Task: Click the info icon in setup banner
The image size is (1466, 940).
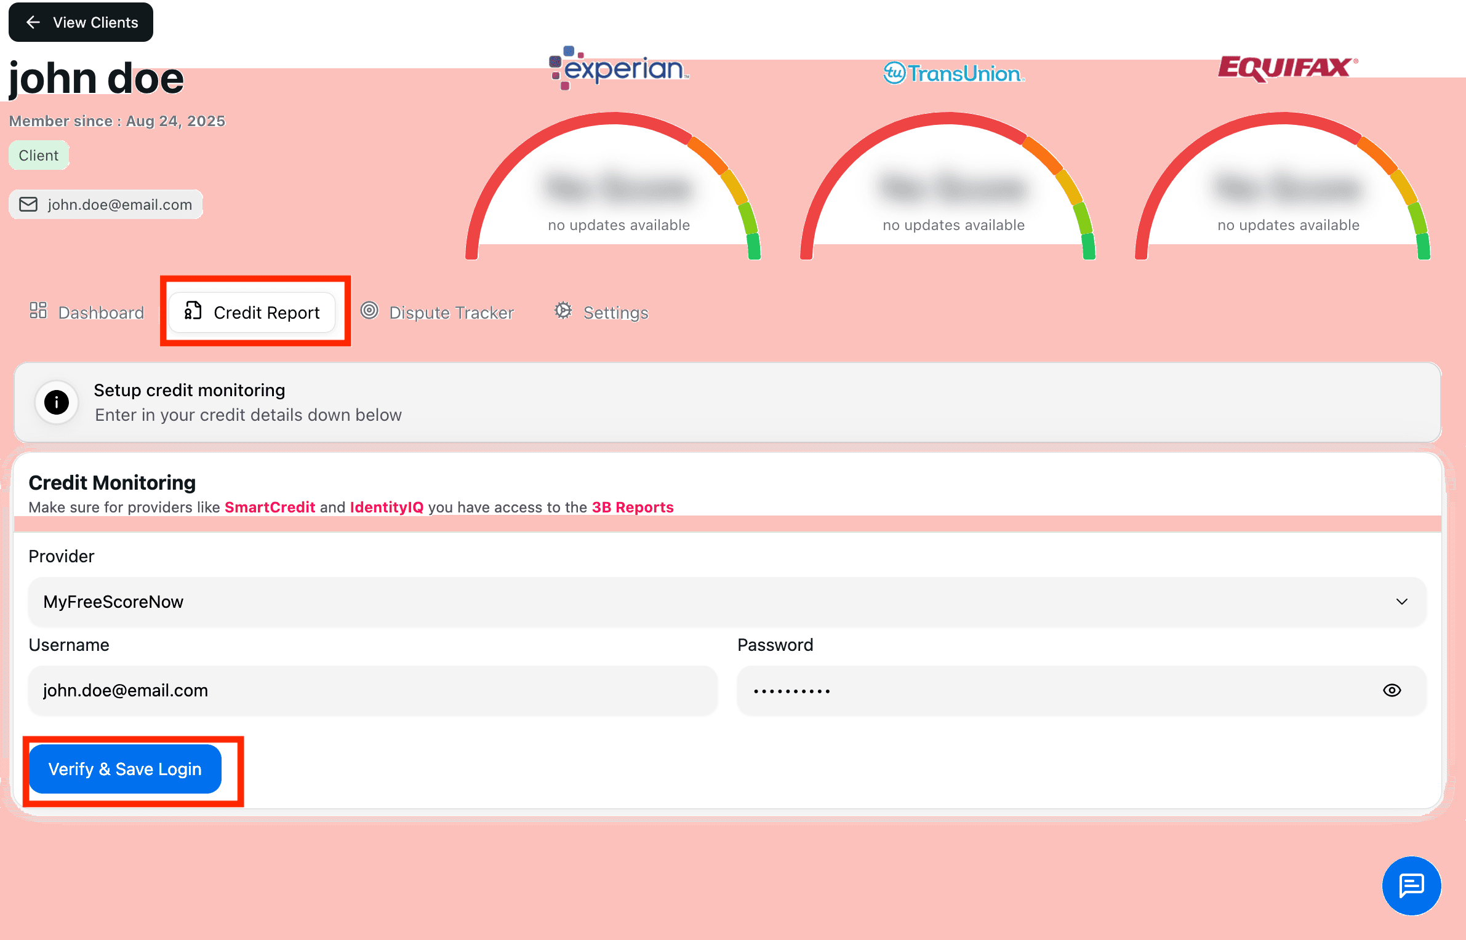Action: tap(57, 402)
